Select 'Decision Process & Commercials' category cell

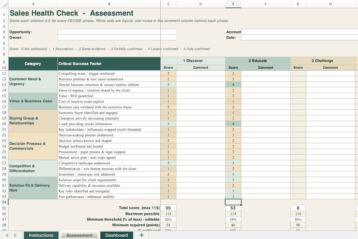tap(33, 146)
